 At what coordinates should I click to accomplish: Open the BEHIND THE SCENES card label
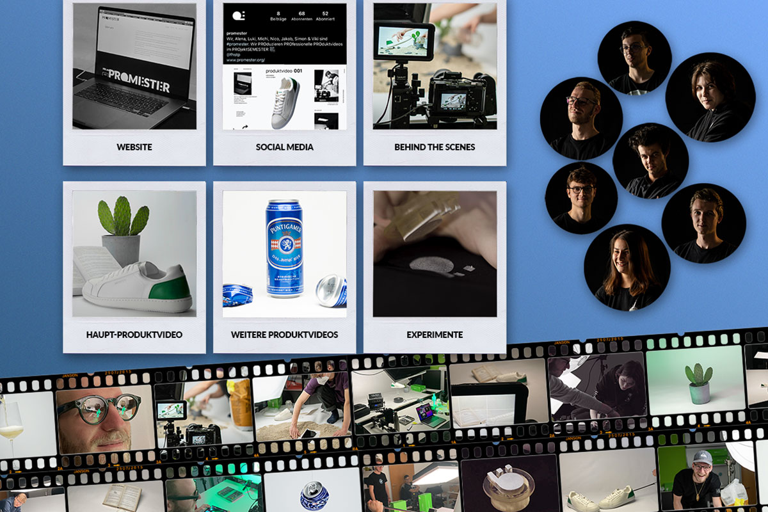[435, 147]
